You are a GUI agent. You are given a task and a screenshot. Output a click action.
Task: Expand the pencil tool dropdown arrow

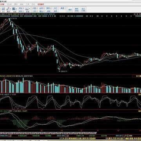pyautogui.click(x=10, y=9)
